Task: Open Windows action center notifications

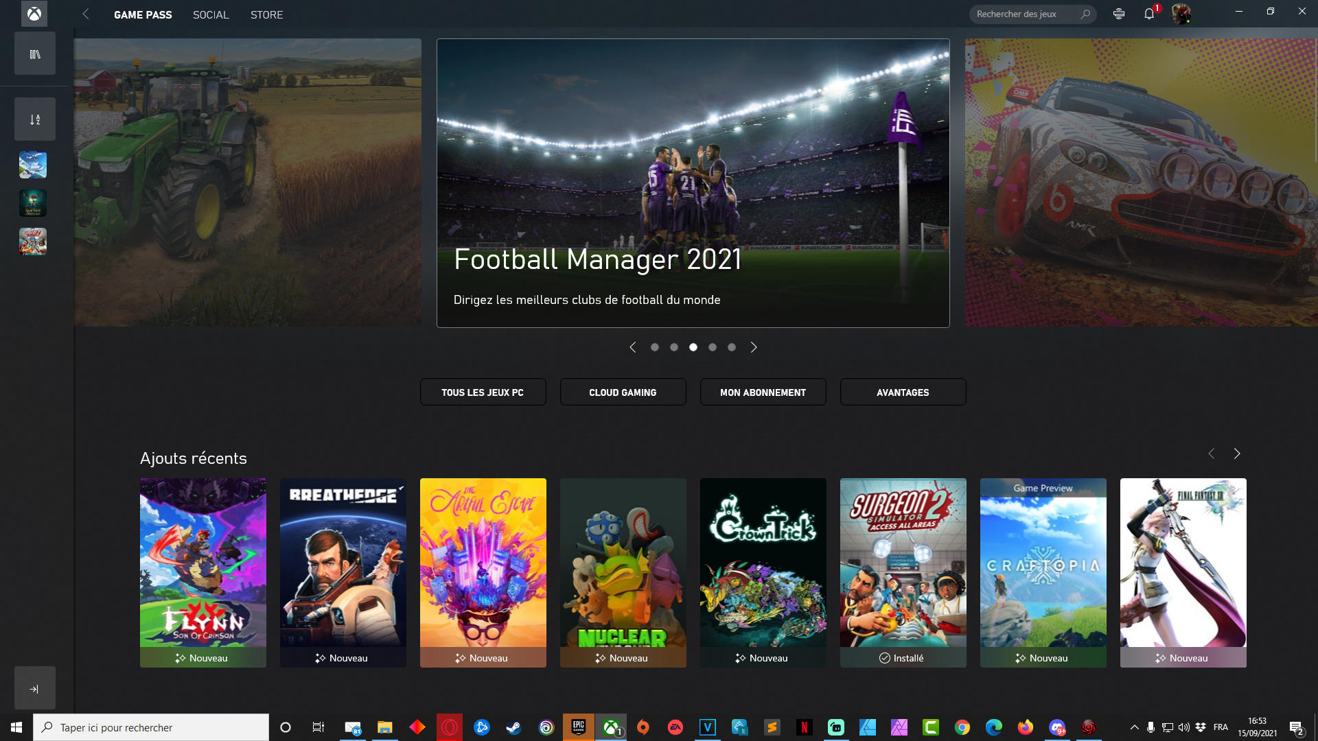Action: click(x=1296, y=727)
